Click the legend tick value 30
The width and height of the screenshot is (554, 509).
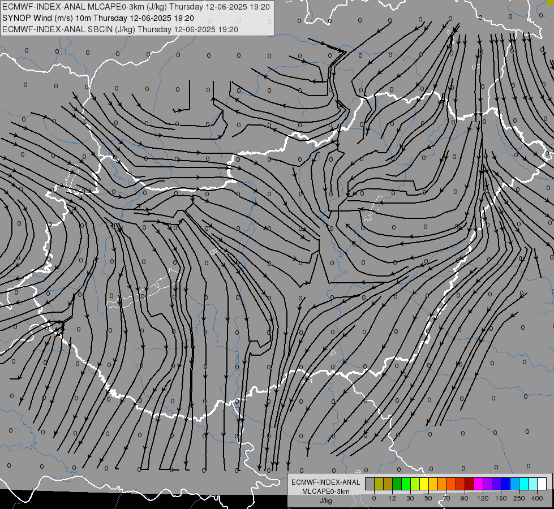410,498
